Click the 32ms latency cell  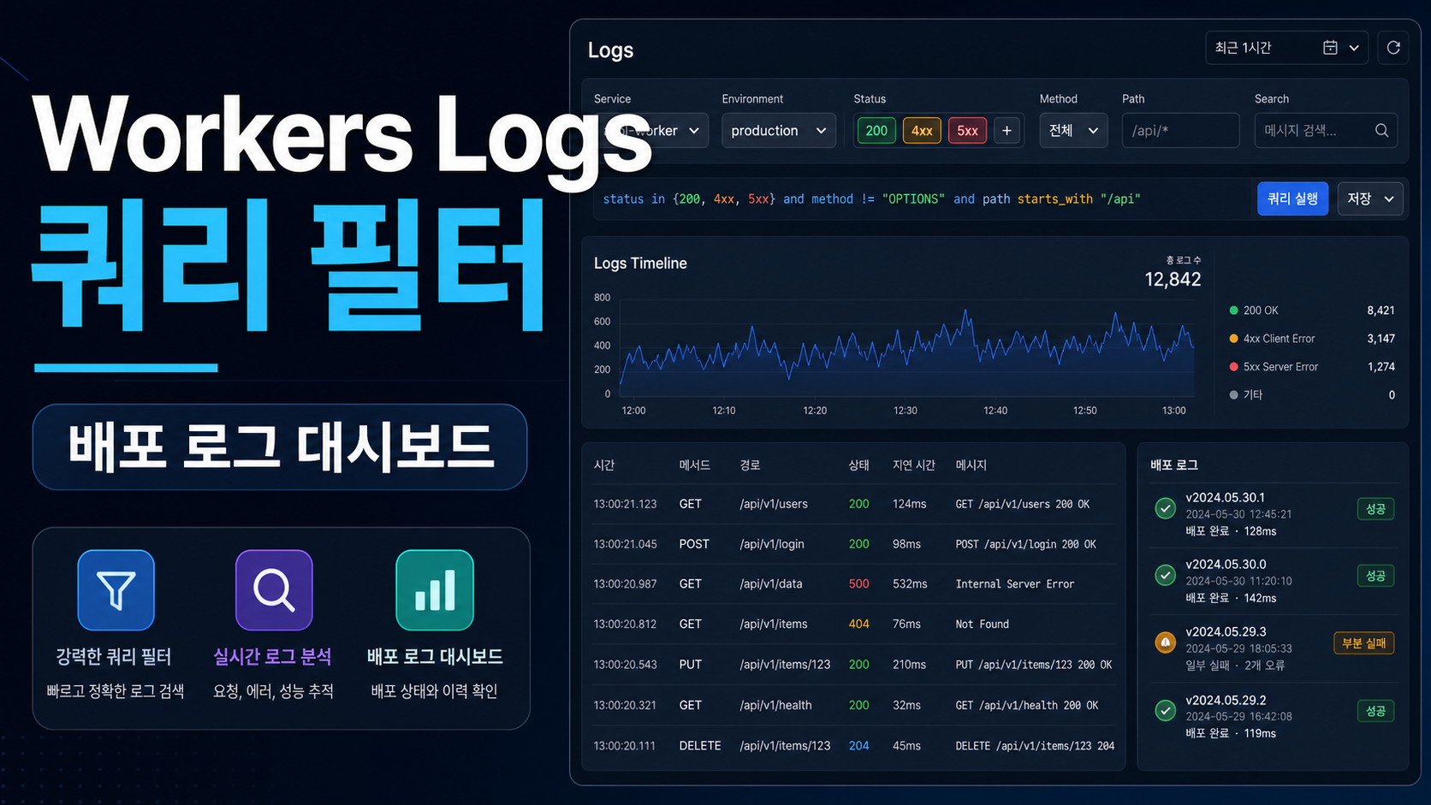point(906,706)
